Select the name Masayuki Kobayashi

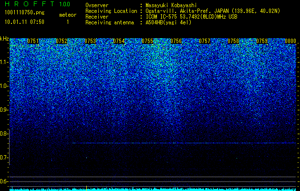(171, 5)
